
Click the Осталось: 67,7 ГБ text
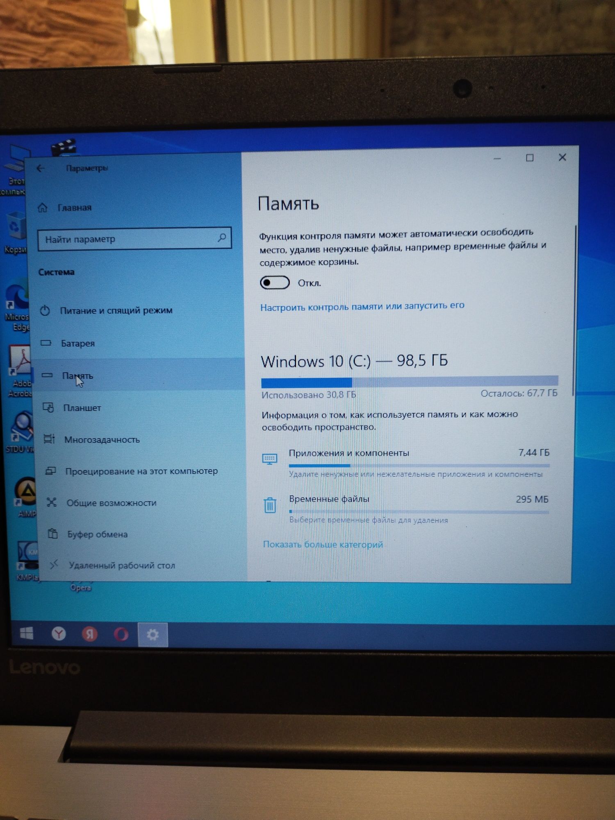coord(519,394)
